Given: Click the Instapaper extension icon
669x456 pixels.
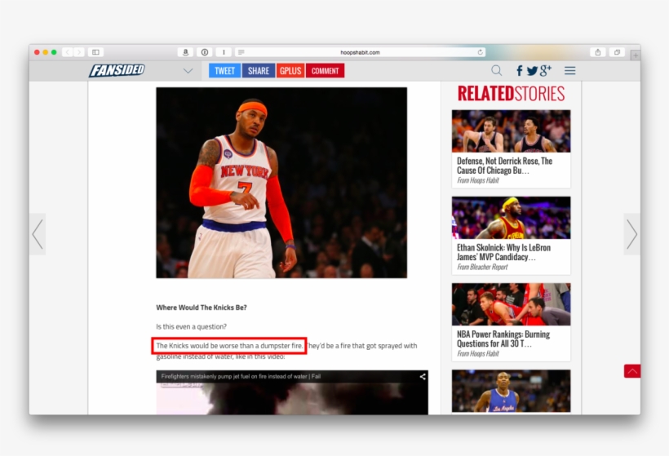Looking at the screenshot, I should 224,52.
